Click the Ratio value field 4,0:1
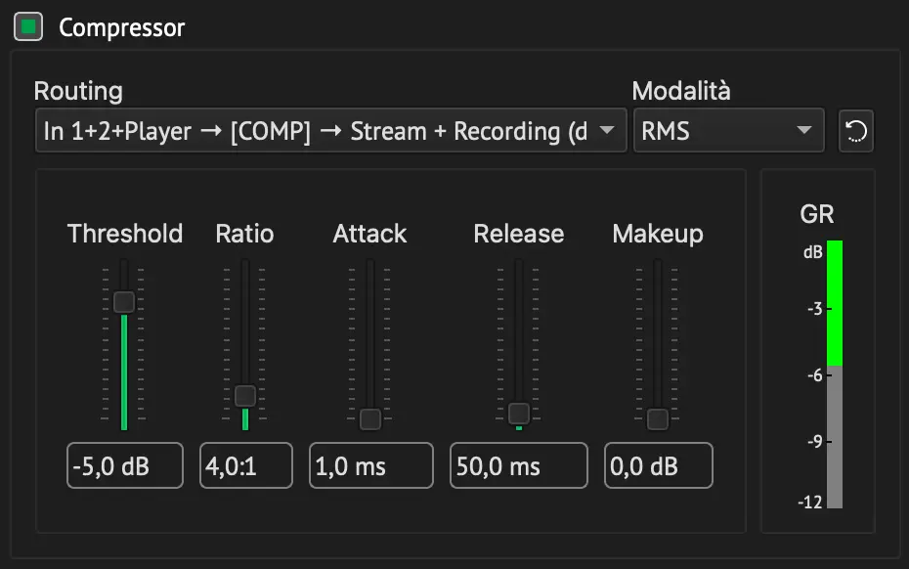 point(246,465)
